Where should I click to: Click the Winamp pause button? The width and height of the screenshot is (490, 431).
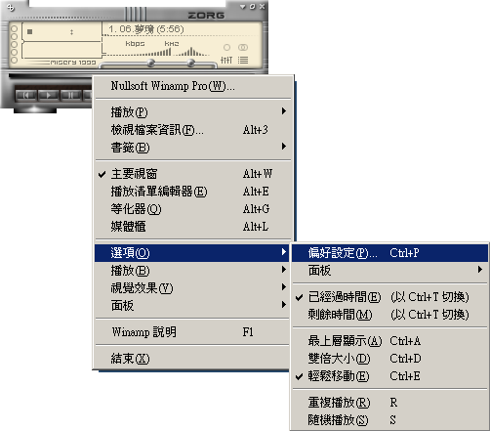pyautogui.click(x=70, y=96)
